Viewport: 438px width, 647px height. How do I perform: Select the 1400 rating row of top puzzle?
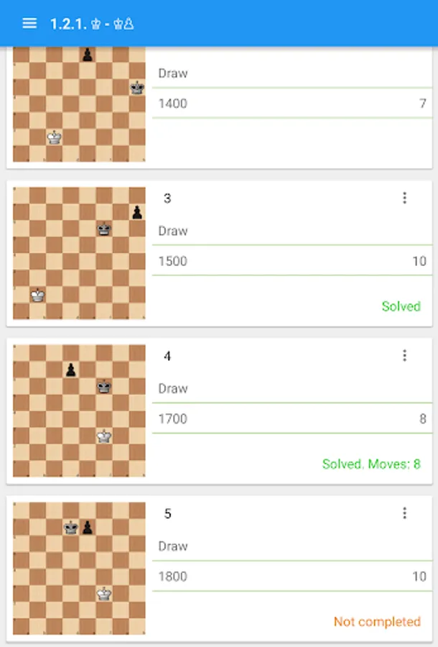(x=292, y=103)
